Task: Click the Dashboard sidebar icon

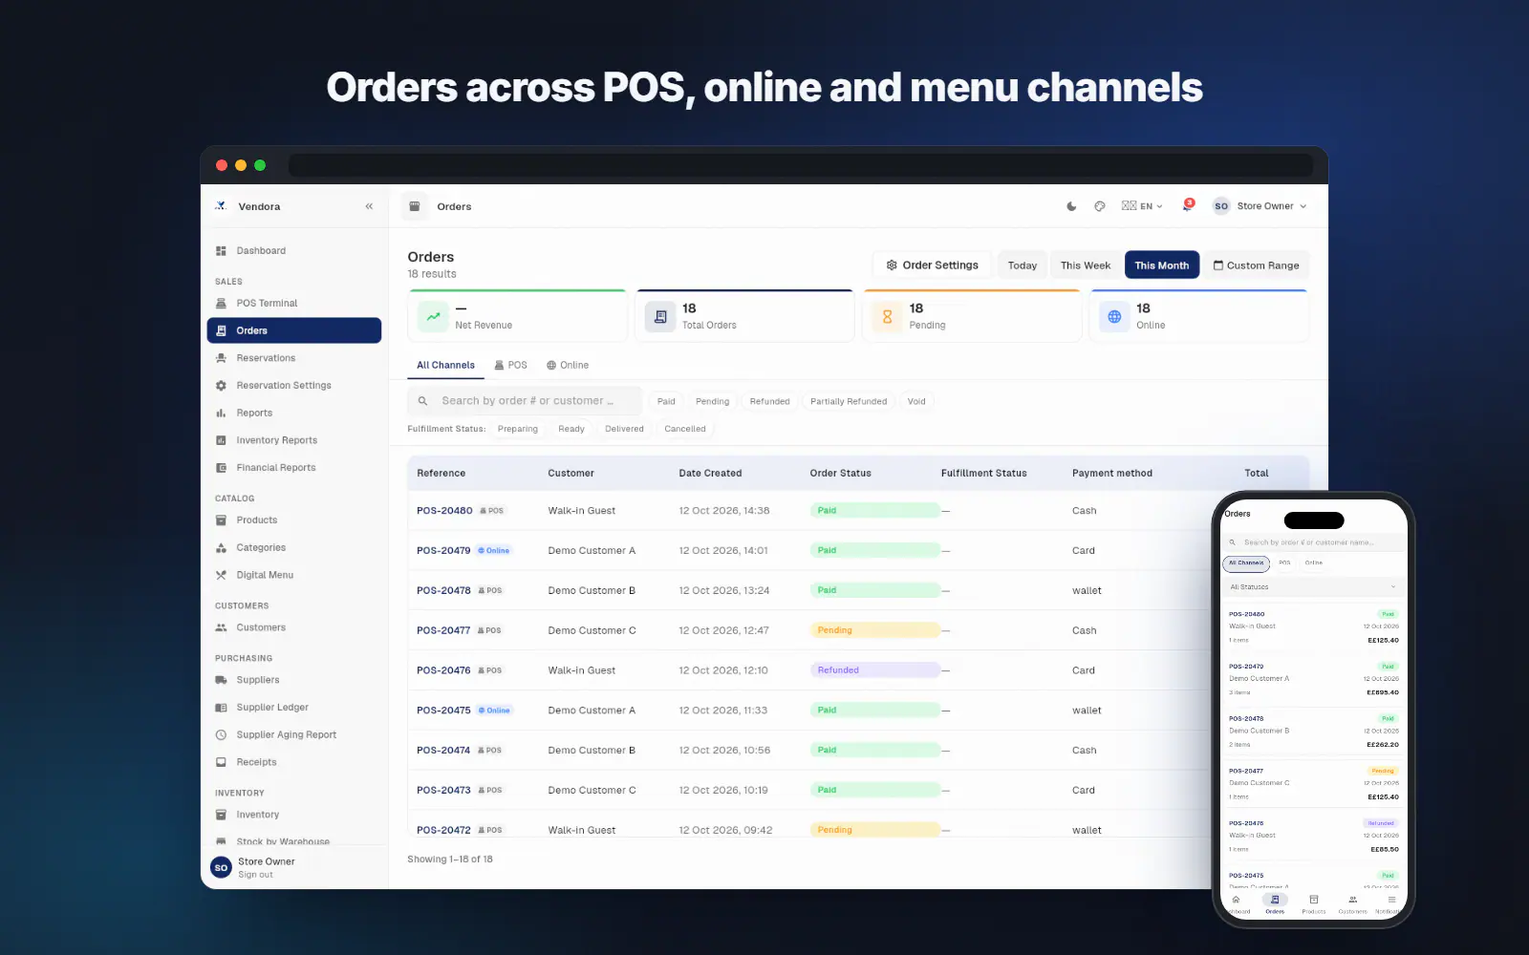Action: (221, 251)
